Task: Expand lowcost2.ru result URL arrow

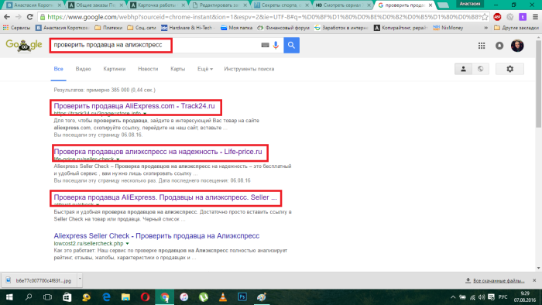Action: coord(128,244)
